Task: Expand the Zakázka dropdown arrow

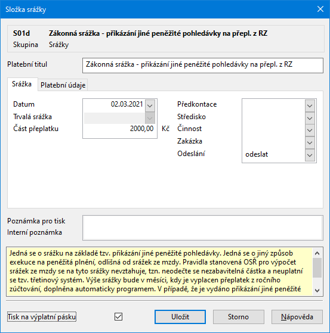Action: [x=310, y=143]
